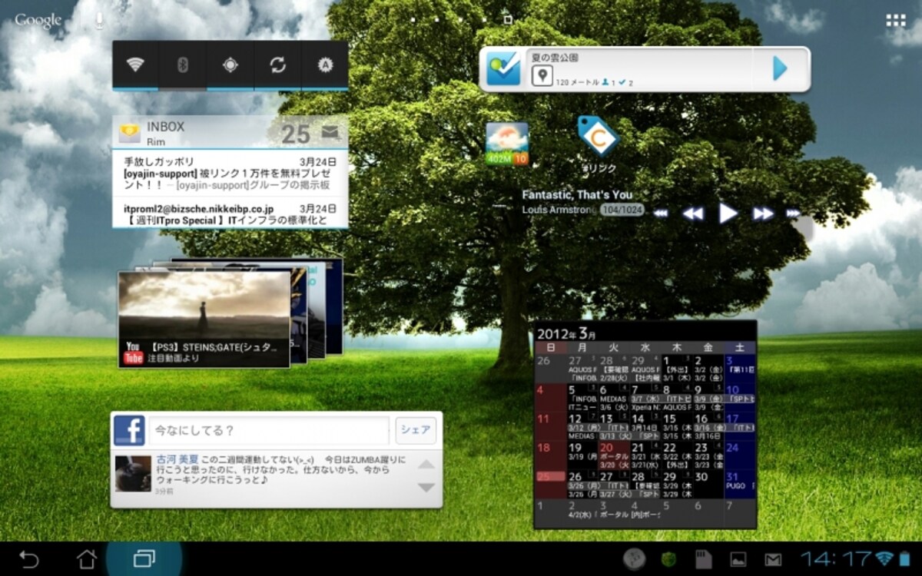The width and height of the screenshot is (922, 576).
Task: Play the track Fantastic, That's You
Action: coord(728,213)
